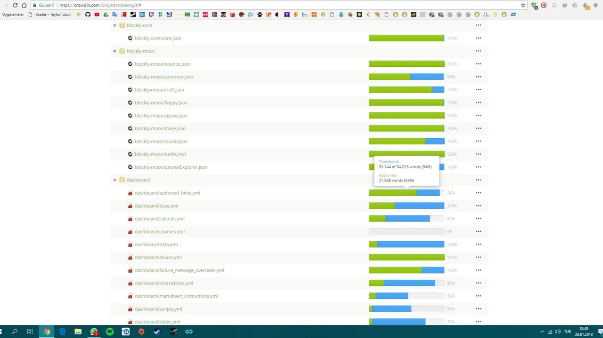Open options menu for devise.yml row
This screenshot has width=603, height=338.
pos(479,258)
